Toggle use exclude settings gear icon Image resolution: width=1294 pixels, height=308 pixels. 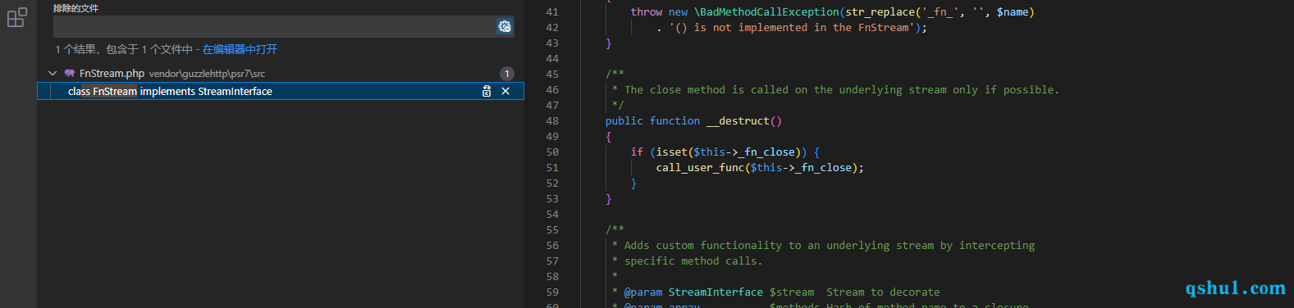pyautogui.click(x=505, y=26)
